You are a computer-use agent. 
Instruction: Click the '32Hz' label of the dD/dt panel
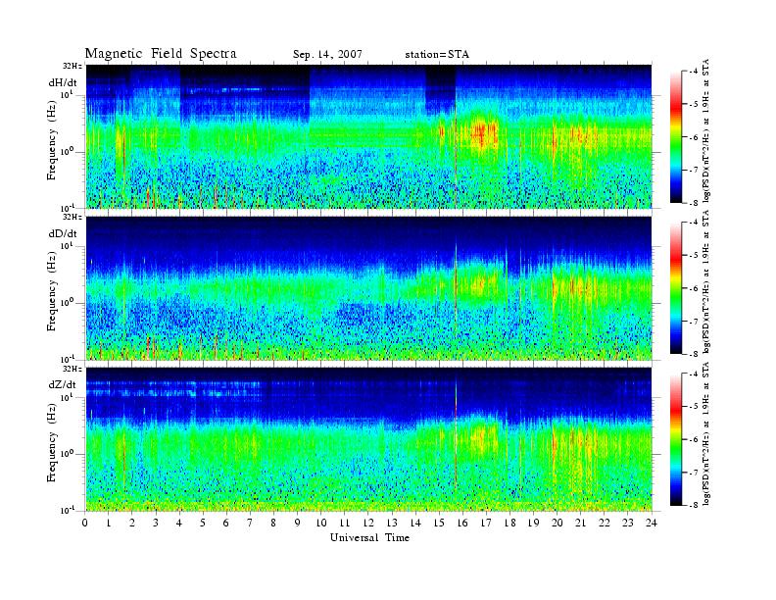72,217
